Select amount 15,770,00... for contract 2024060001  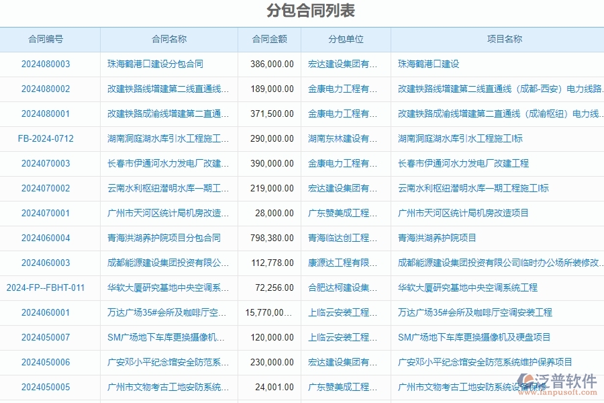pyautogui.click(x=268, y=312)
